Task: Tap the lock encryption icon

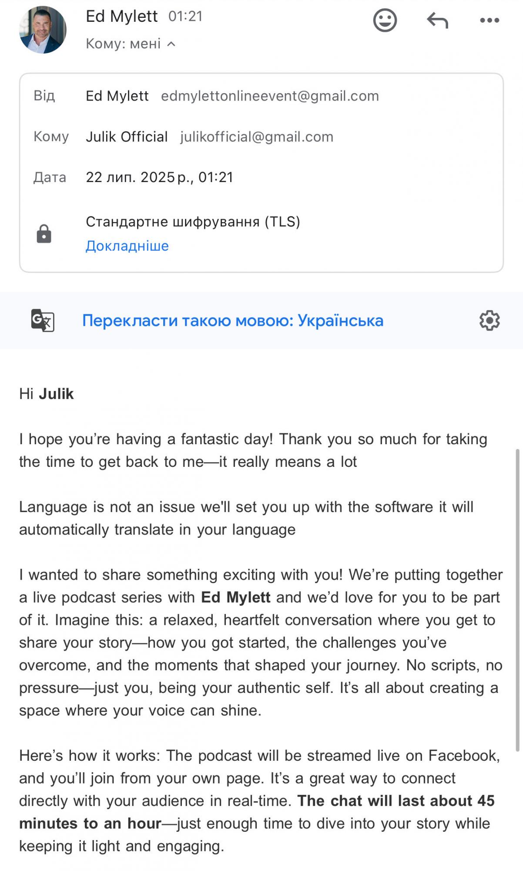Action: [x=44, y=234]
